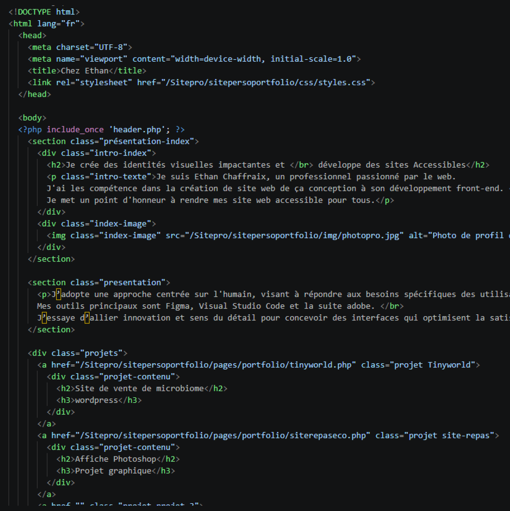510x511 pixels.
Task: Click the opening head tag
Action: pos(32,35)
